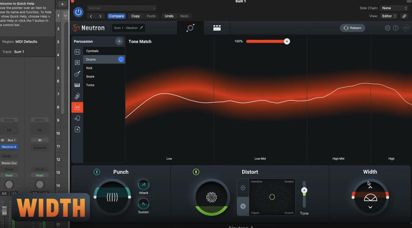
Task: Click the pan knob on Sum 1 strip
Action: 9,185
